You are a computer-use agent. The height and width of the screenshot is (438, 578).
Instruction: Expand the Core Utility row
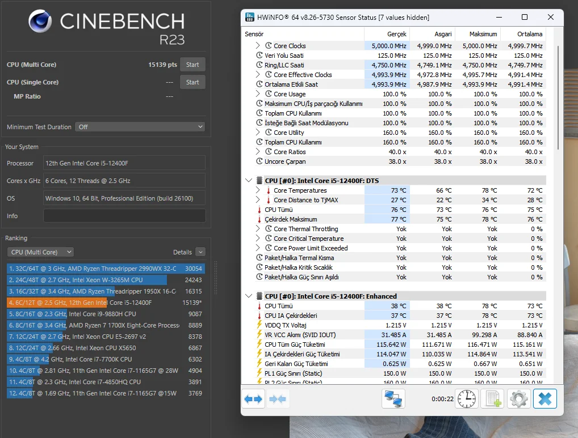pos(258,133)
